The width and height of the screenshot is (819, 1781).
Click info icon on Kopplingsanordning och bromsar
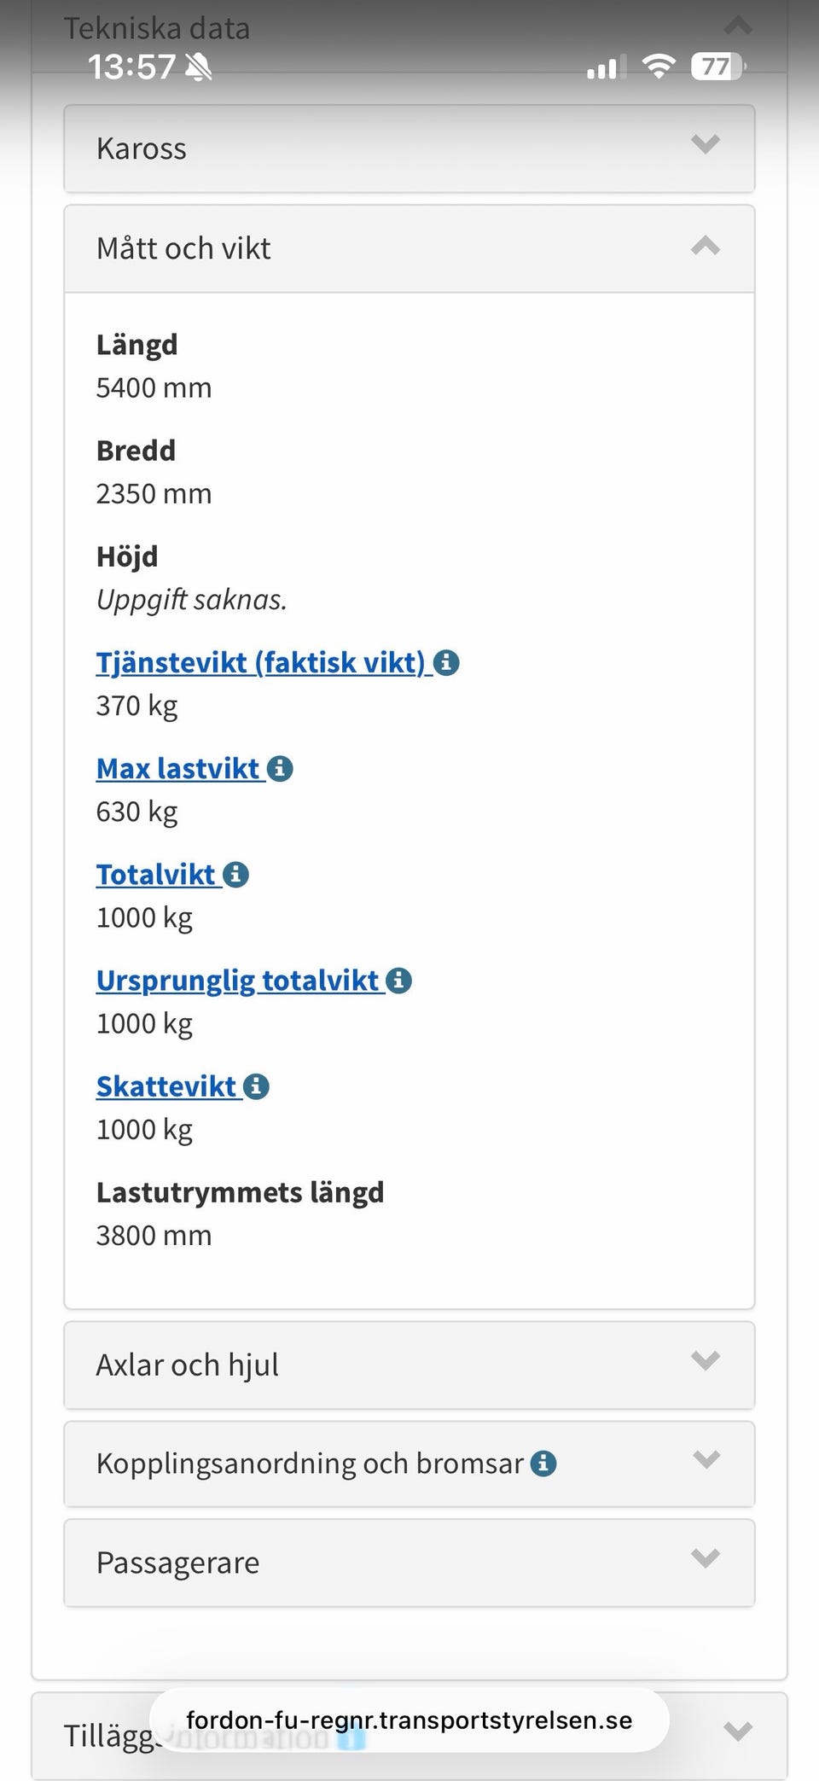543,1464
